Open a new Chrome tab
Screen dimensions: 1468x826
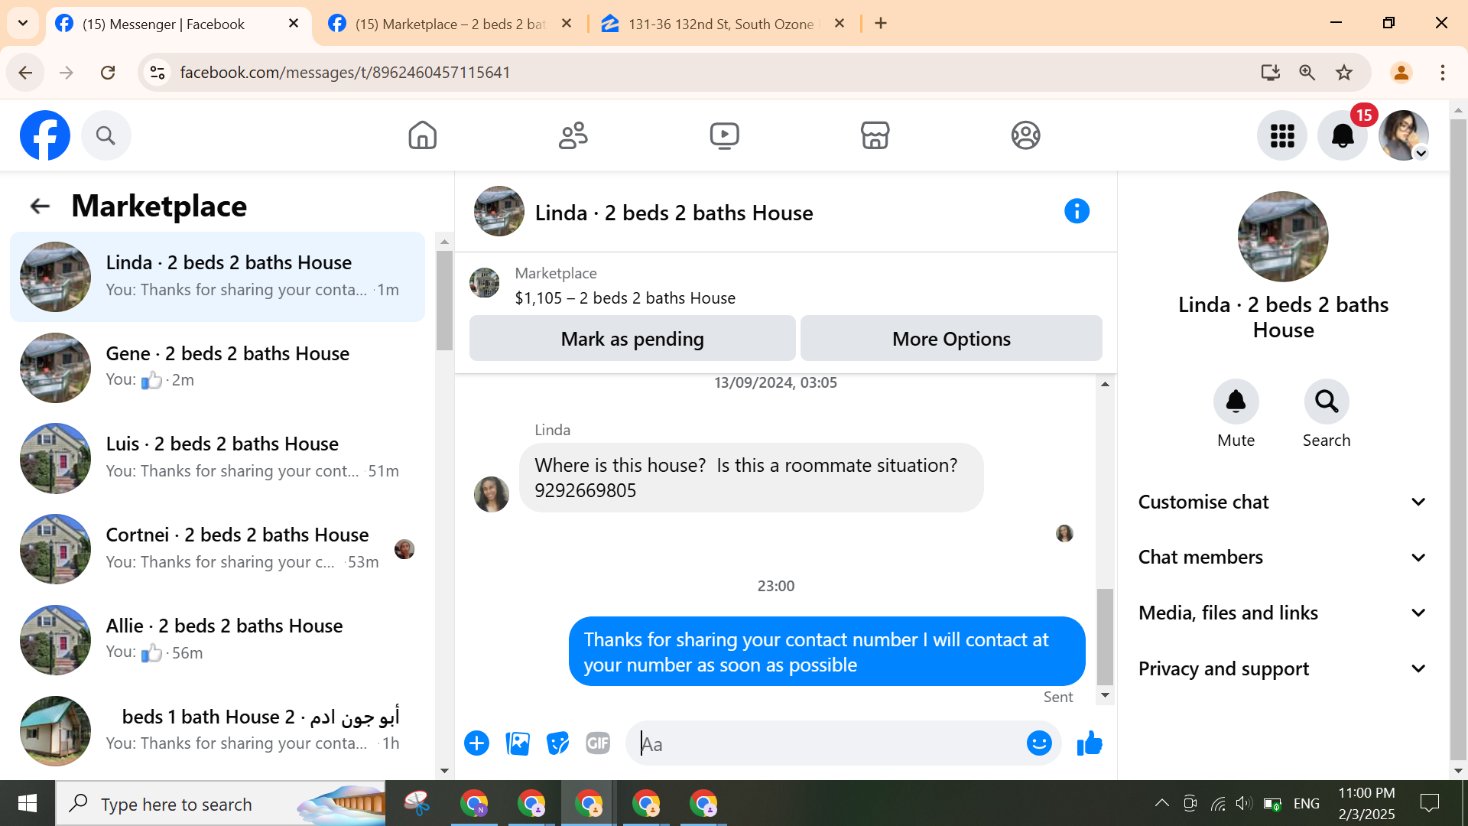point(881,24)
